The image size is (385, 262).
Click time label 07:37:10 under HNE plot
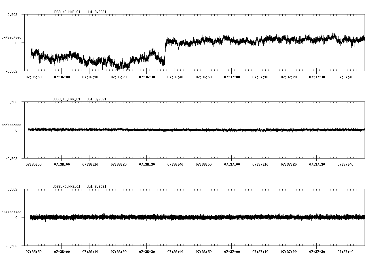[x=260, y=77]
